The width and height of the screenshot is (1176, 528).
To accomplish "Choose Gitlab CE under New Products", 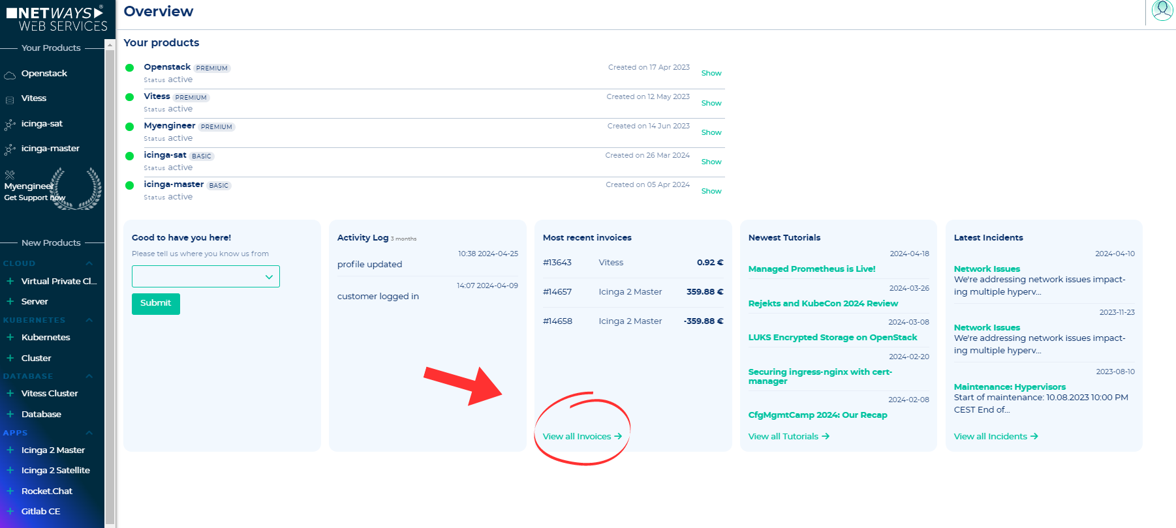I will (x=40, y=511).
